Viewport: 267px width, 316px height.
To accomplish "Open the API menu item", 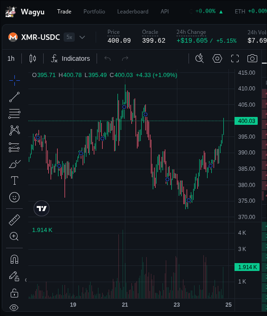I will click(165, 12).
